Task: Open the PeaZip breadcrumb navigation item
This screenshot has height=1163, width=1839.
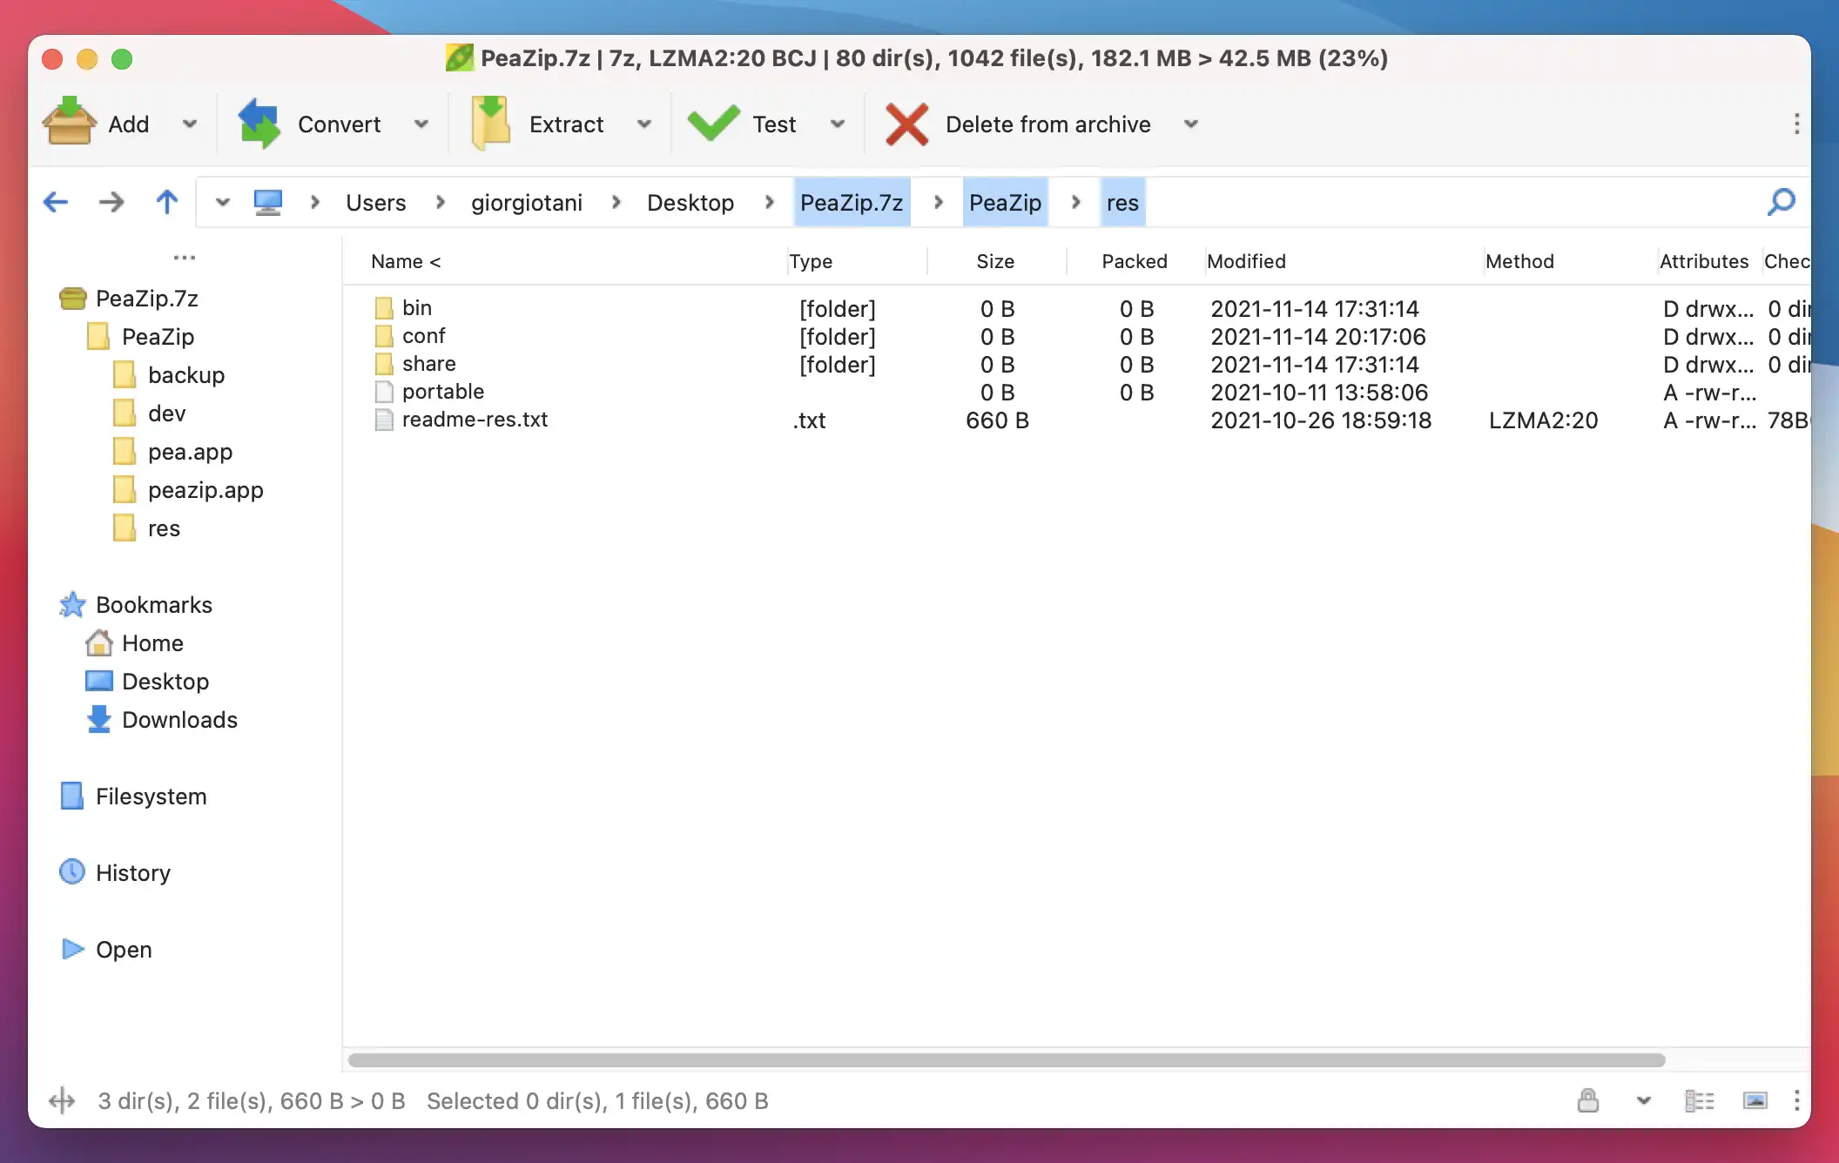Action: pos(1006,202)
